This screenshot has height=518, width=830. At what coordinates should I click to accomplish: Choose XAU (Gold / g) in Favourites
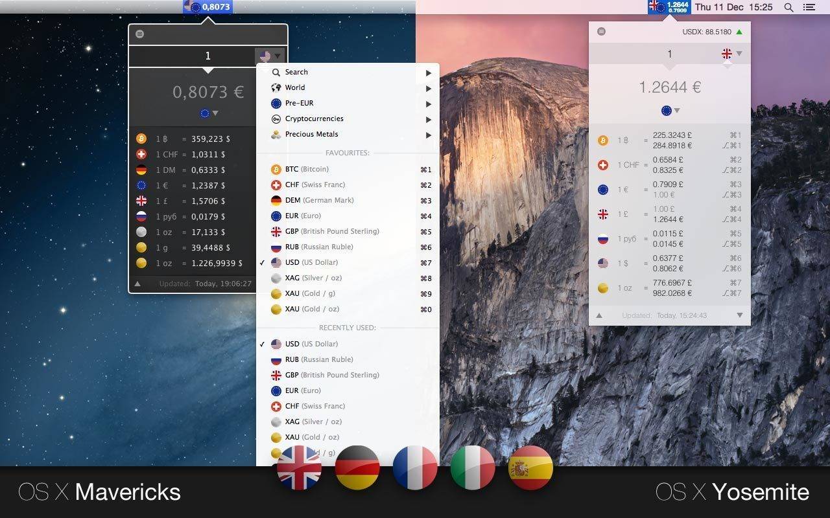348,293
